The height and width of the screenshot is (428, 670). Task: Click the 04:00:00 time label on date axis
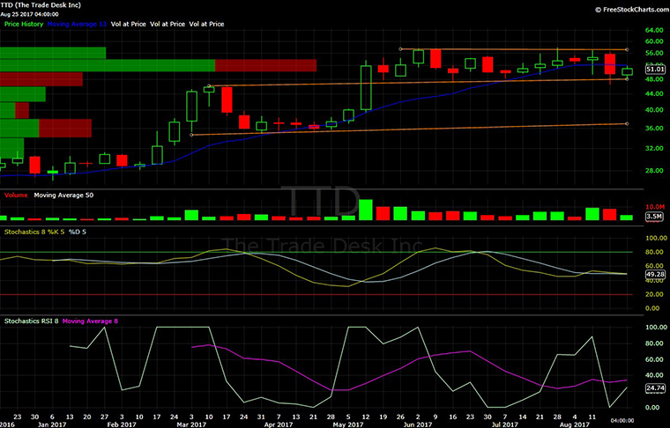click(x=622, y=421)
